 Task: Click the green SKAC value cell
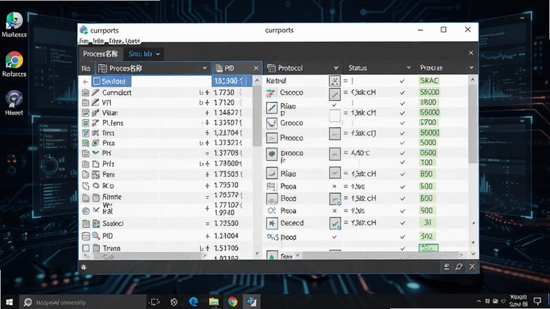(429, 80)
